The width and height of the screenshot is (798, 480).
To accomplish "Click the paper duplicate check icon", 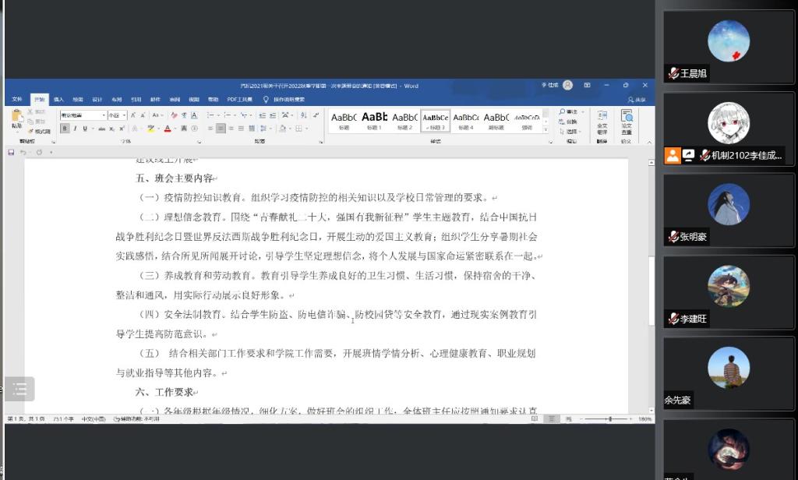I will point(627,119).
